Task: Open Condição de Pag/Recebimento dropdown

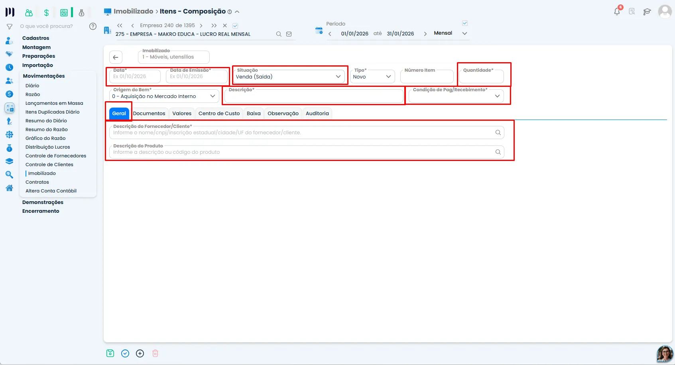Action: [457, 96]
